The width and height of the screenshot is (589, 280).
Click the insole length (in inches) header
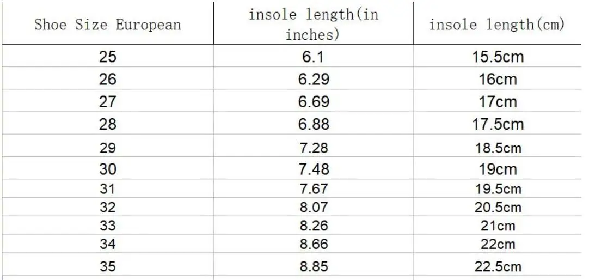(x=314, y=23)
